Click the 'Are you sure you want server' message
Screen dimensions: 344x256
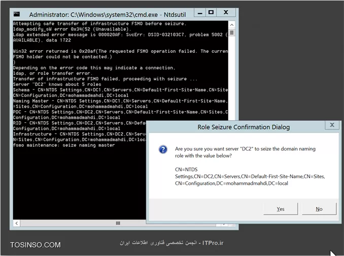click(x=245, y=152)
